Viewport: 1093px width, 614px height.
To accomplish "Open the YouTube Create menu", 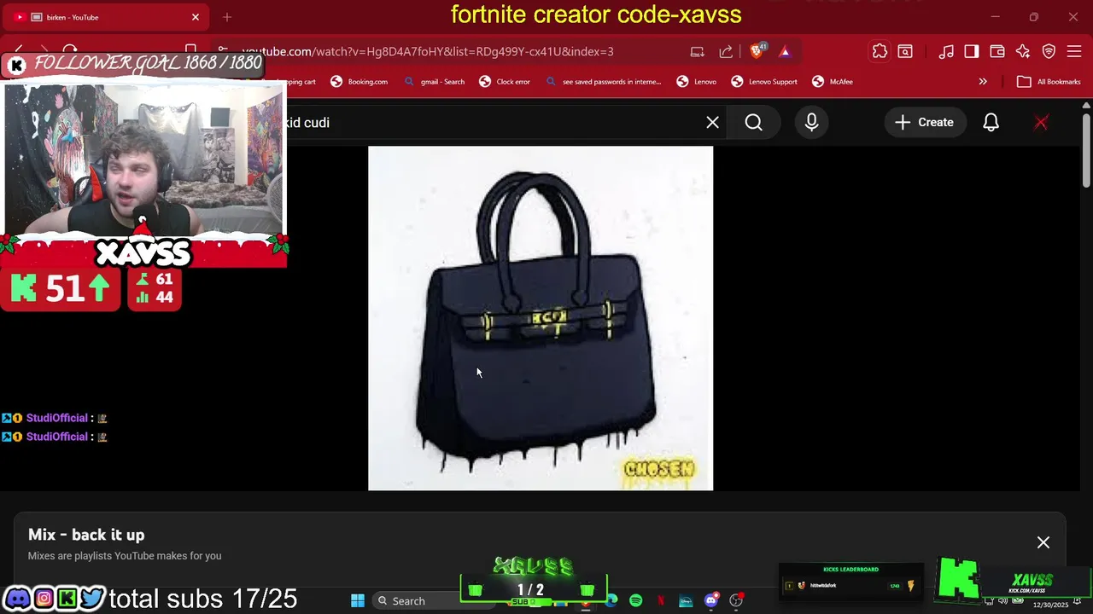I will tap(924, 123).
